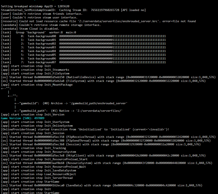Click the Init_ResourcePreload_Start step line
This screenshot has width=218, height=194.
[x=44, y=159]
